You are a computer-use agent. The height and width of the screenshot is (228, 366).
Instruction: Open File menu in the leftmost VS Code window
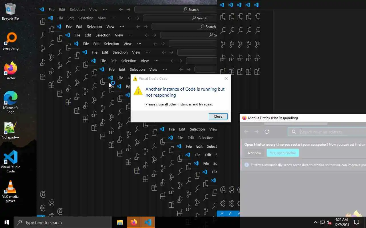point(51,9)
